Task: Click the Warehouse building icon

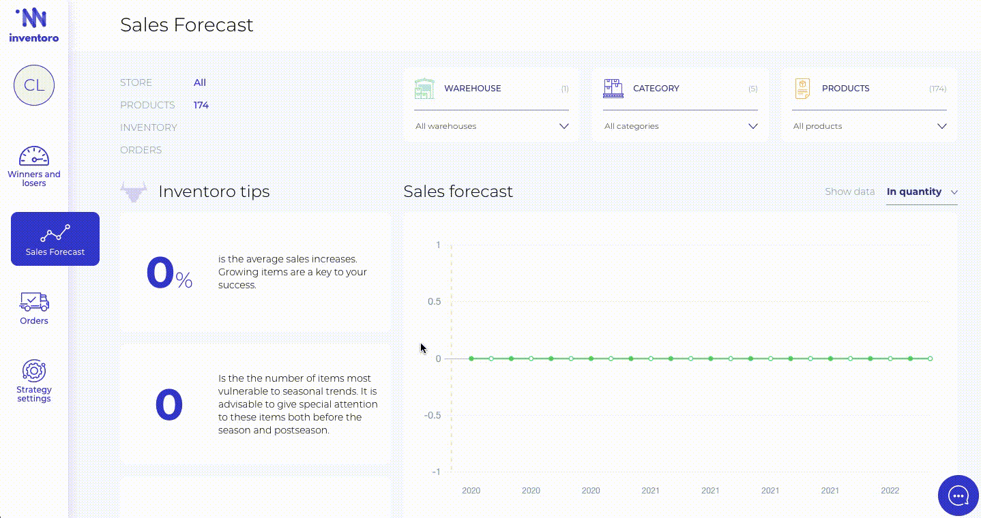Action: (x=424, y=89)
